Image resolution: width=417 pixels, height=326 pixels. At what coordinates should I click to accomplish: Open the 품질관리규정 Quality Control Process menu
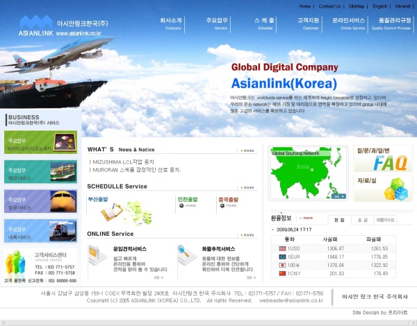click(391, 24)
